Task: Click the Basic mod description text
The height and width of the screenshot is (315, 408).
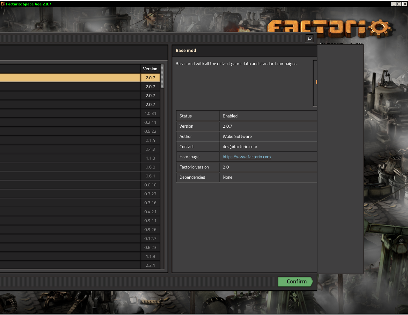Action: pyautogui.click(x=237, y=64)
